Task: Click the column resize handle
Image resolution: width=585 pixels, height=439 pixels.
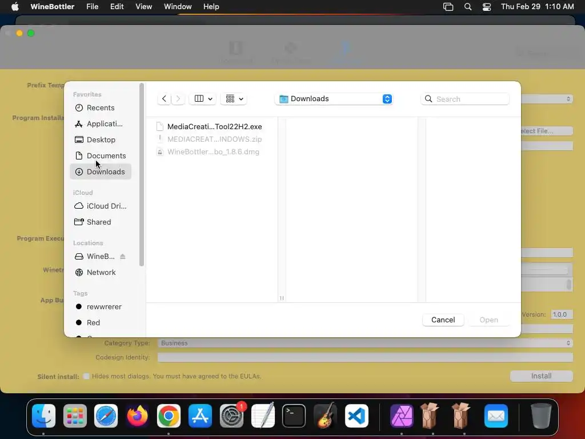Action: [x=282, y=298]
